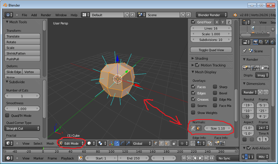This screenshot has width=278, height=164.
Task: Click OpenGL render active viewport camera icon
Action: click(x=217, y=144)
